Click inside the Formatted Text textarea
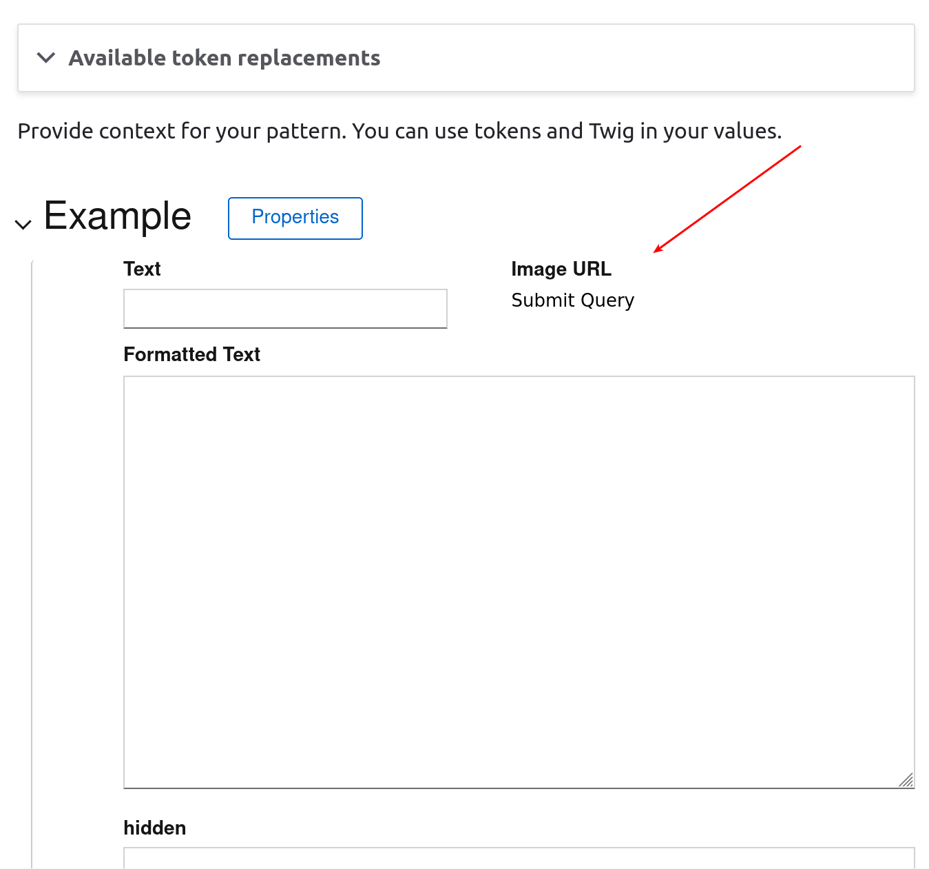The height and width of the screenshot is (869, 929). point(519,582)
